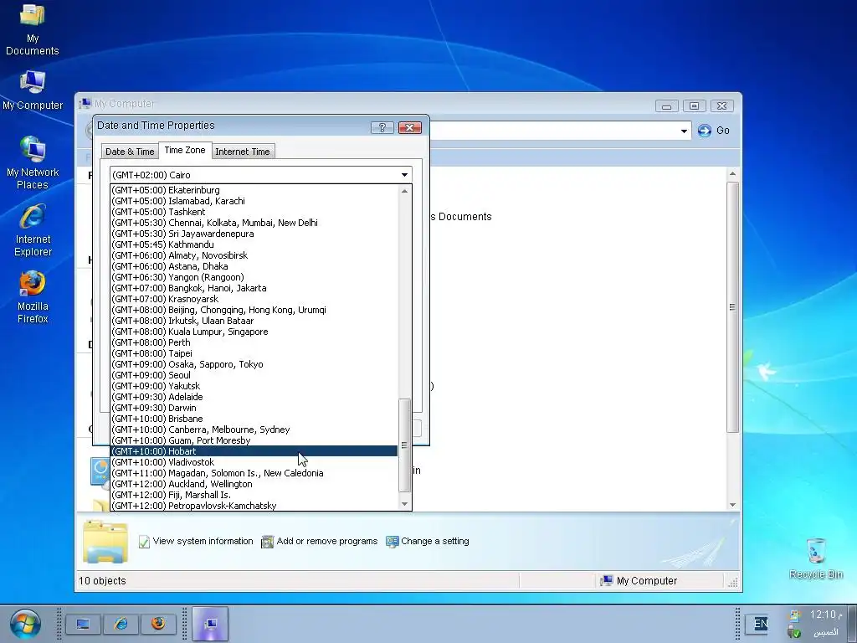Switch to Date & Time tab

coord(130,152)
